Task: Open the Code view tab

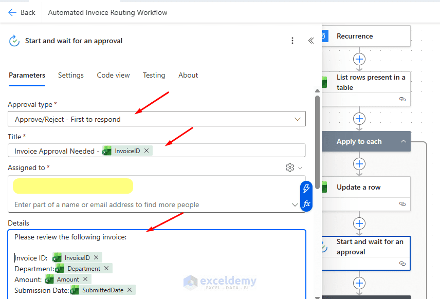Action: pos(114,75)
